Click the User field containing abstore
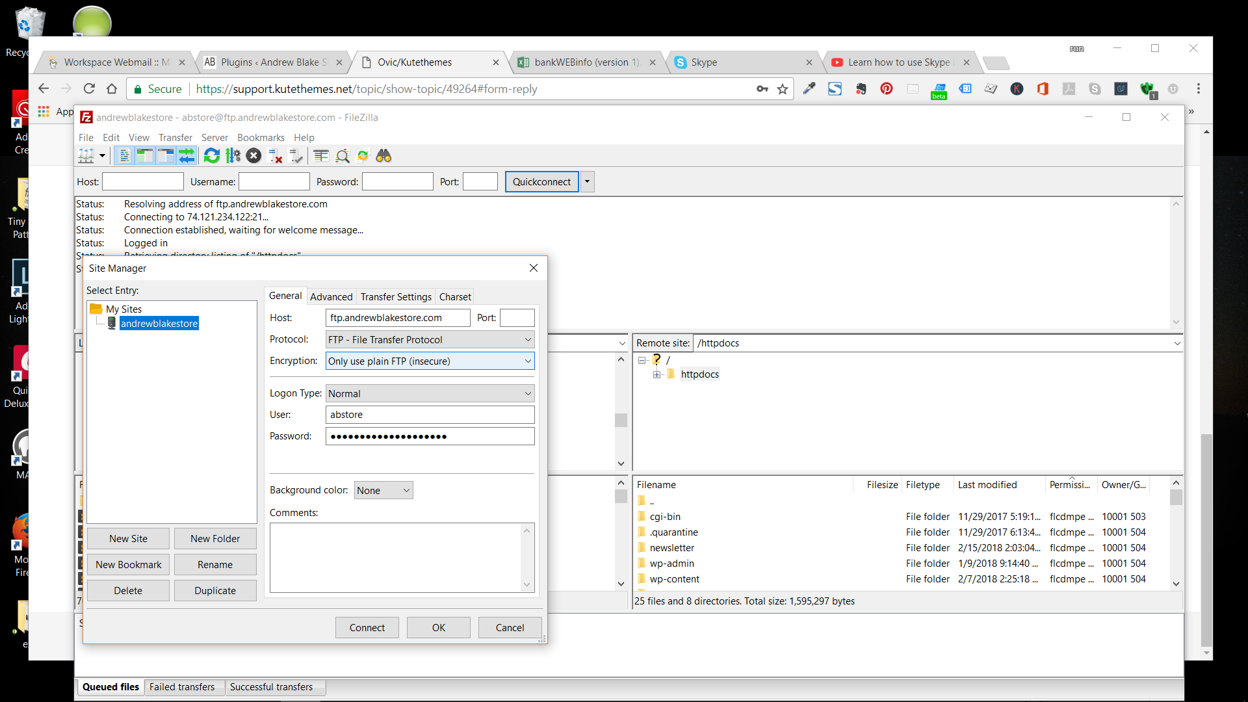1248x702 pixels. (x=430, y=415)
